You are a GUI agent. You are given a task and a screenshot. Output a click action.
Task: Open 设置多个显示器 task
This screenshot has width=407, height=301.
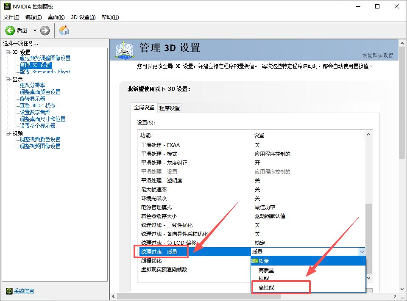pos(38,126)
